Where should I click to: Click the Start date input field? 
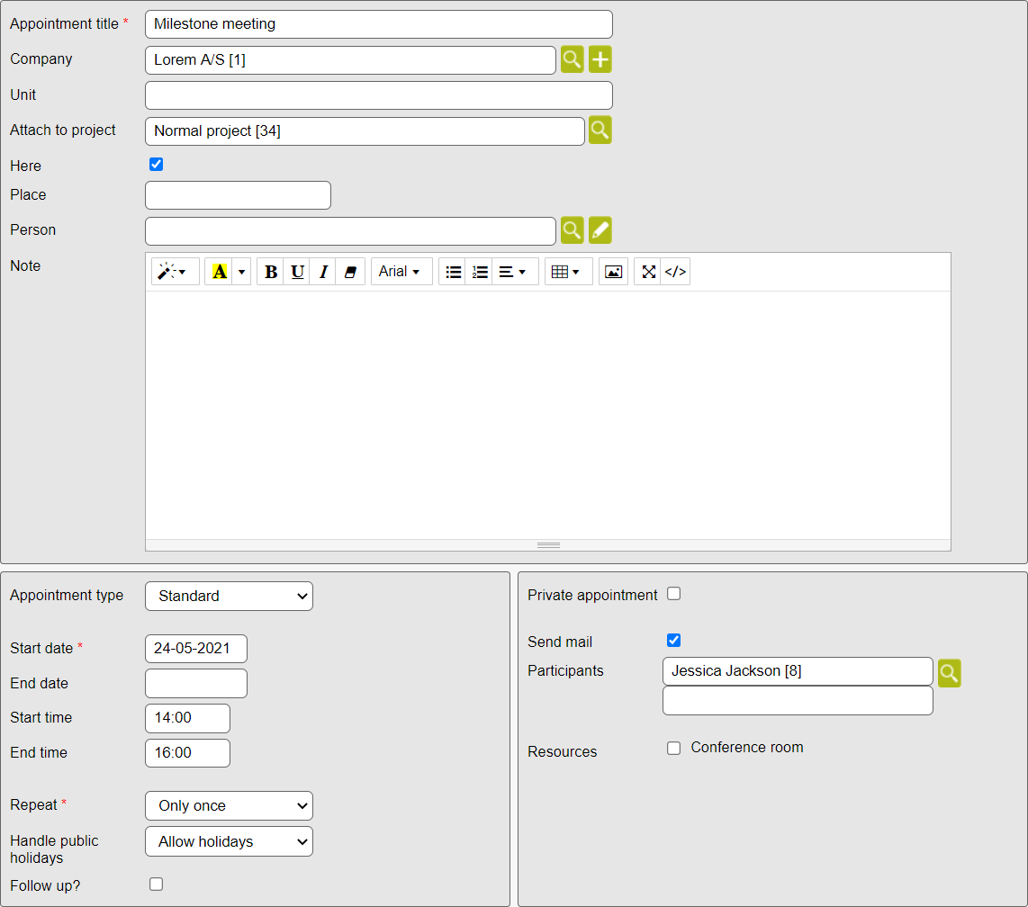pos(195,649)
